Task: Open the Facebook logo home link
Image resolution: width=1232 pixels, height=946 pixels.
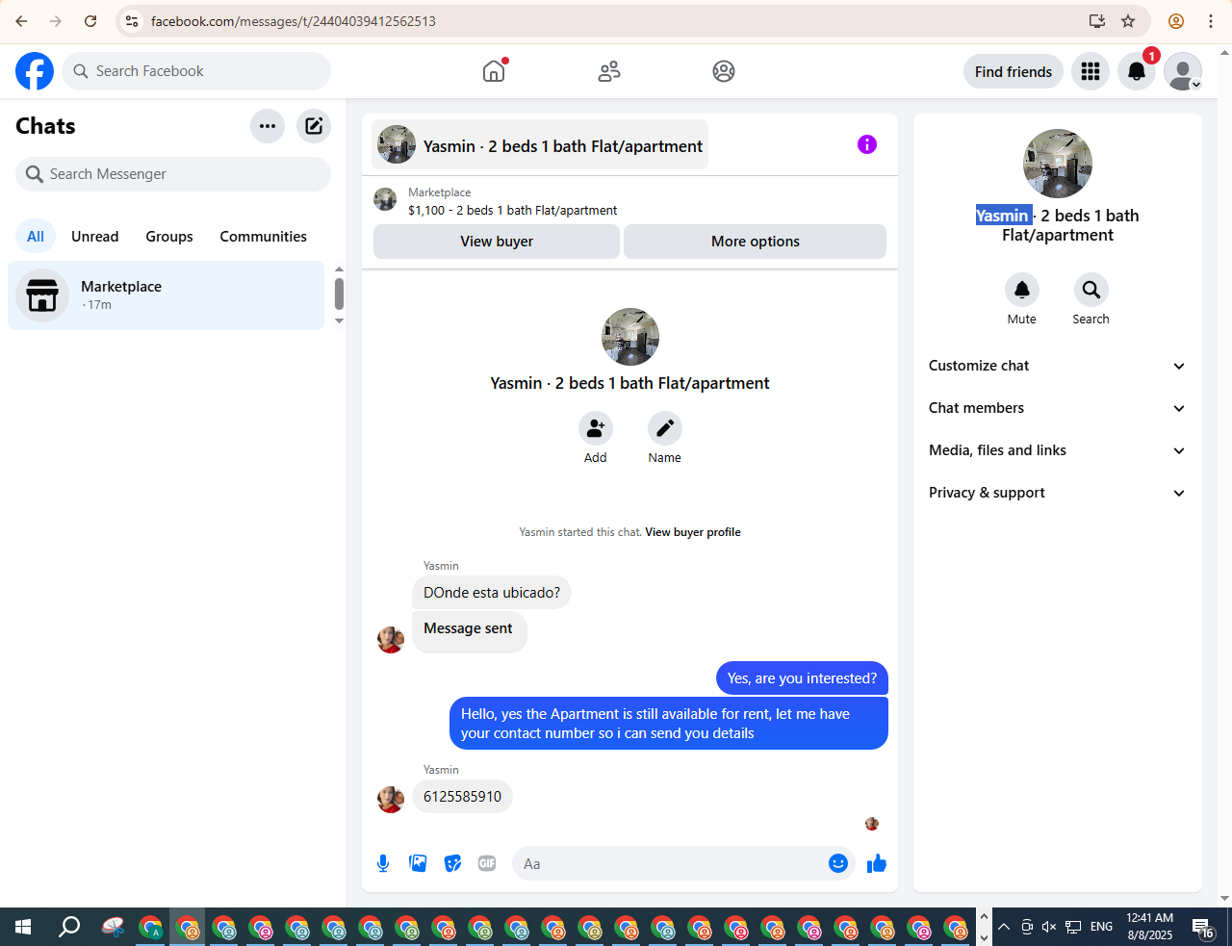Action: point(35,71)
